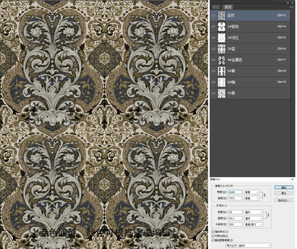Click the Ctrl+3 shortcut label

click(x=282, y=15)
